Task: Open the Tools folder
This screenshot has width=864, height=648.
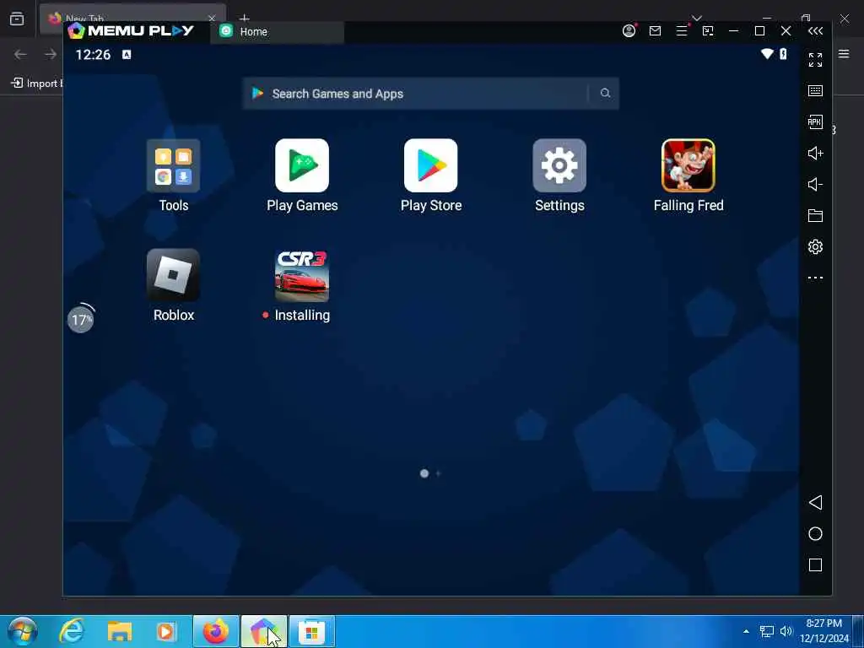Action: [174, 166]
